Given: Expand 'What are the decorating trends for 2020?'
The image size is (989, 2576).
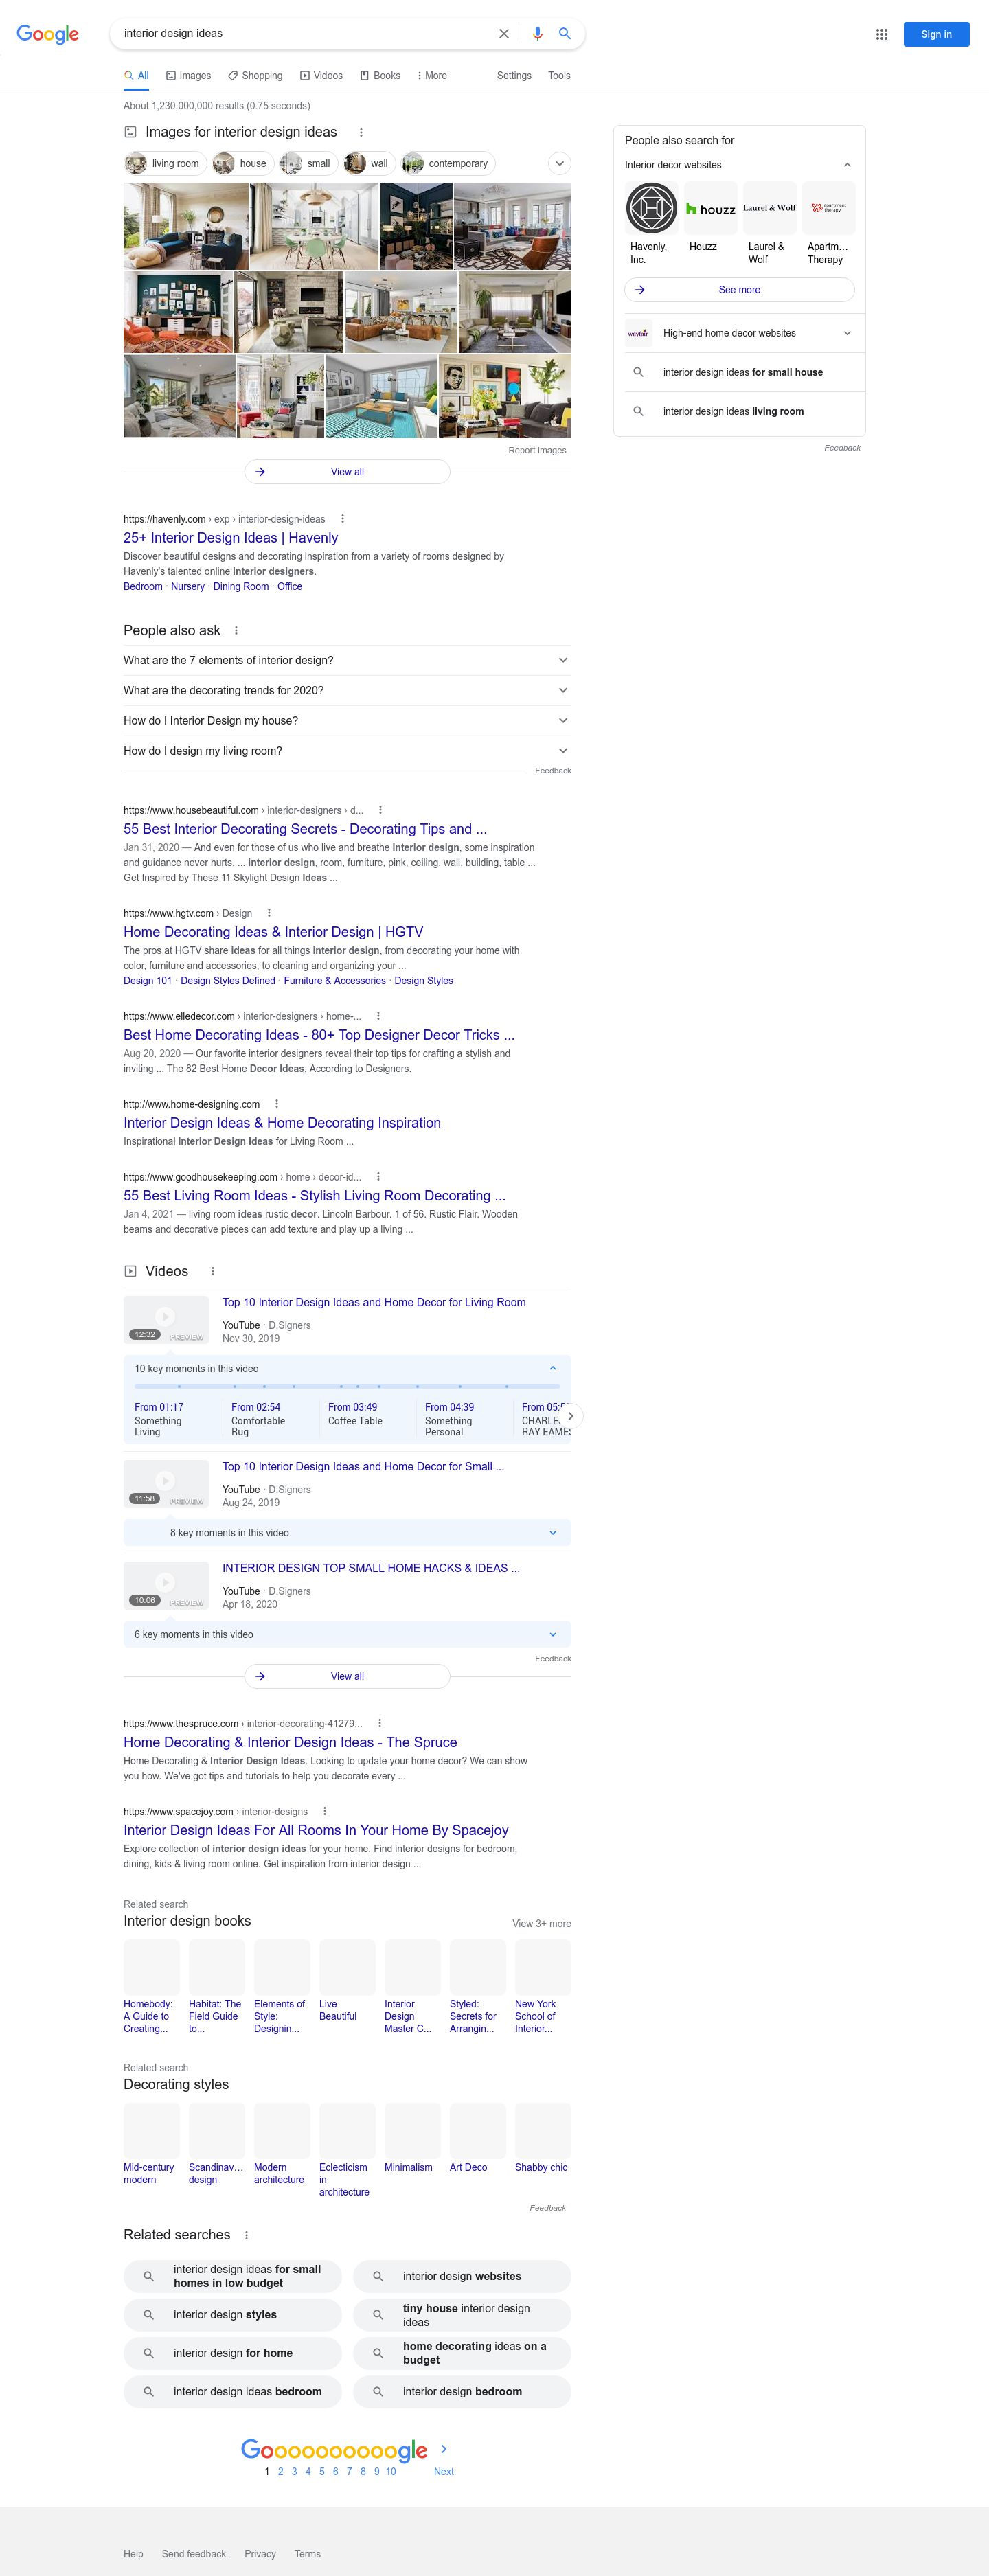Looking at the screenshot, I should click(347, 690).
